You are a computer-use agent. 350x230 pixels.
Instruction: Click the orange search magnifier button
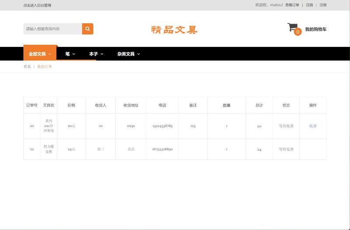pos(87,29)
